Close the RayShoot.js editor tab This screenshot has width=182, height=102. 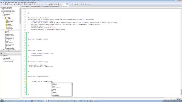[x=68, y=6]
